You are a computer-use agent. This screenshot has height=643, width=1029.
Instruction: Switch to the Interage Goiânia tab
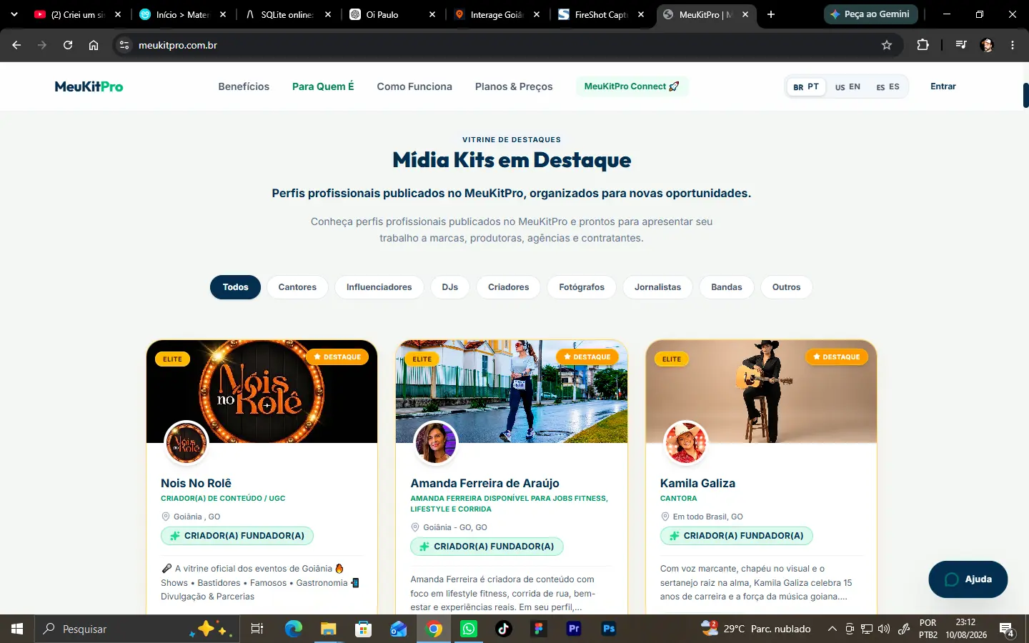pos(497,14)
